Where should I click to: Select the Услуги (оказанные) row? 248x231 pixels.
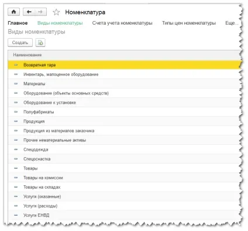[x=124, y=196]
